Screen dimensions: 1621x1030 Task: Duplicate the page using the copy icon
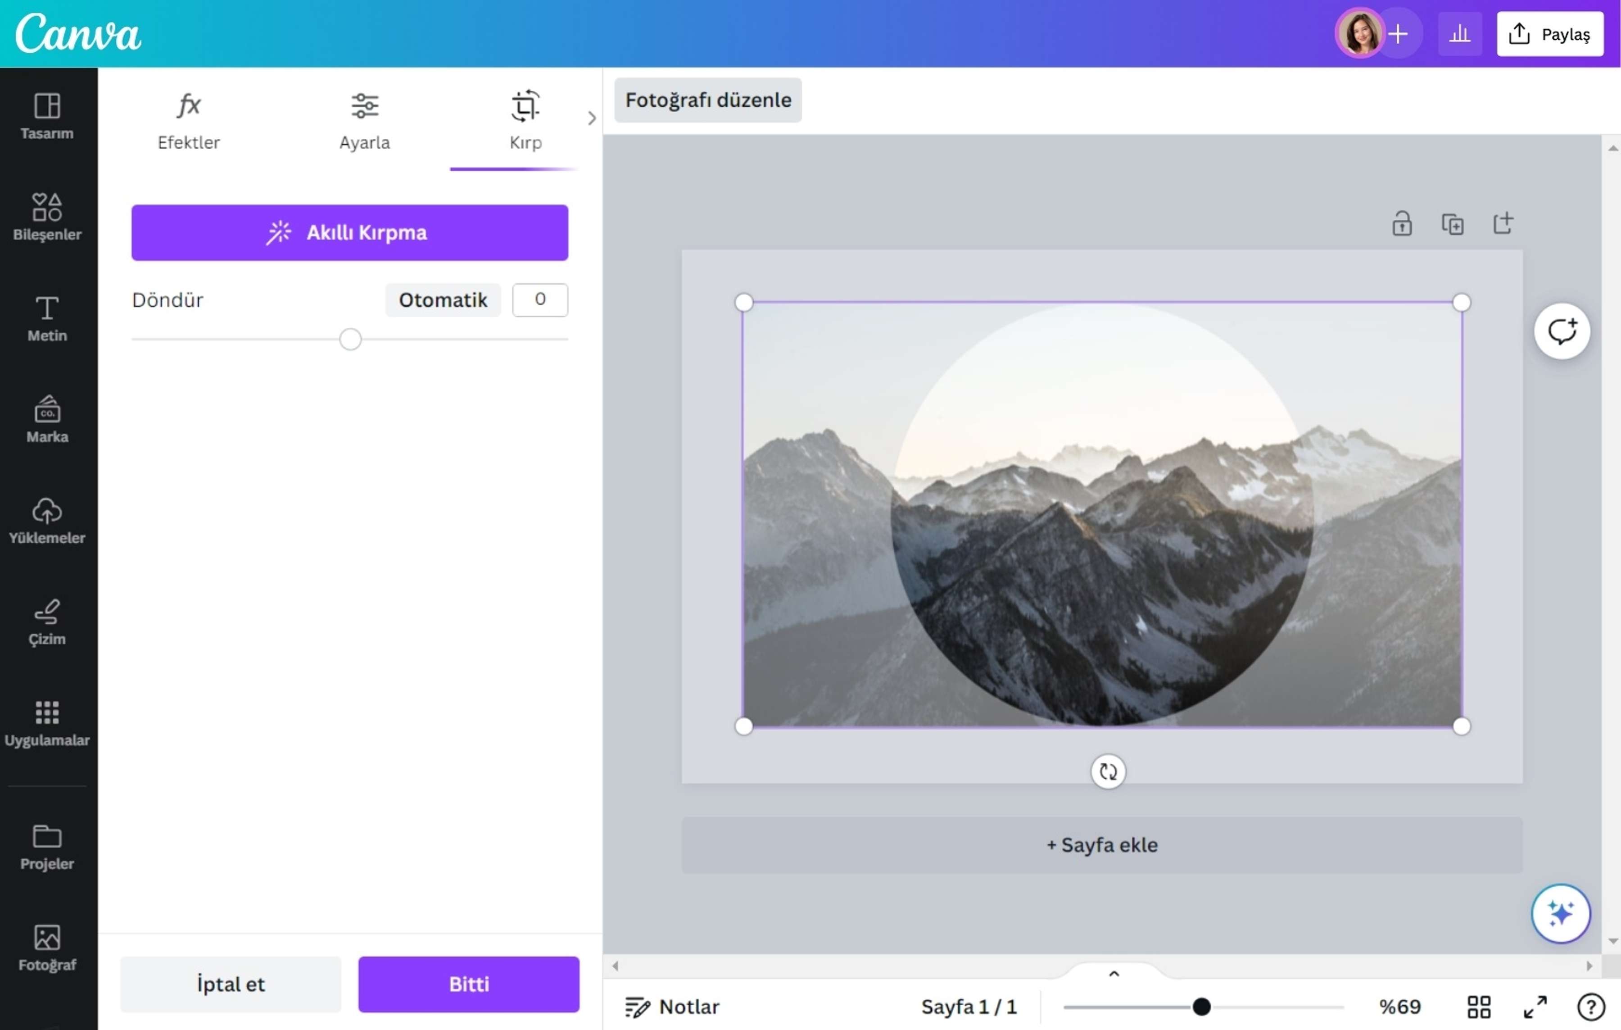1453,223
